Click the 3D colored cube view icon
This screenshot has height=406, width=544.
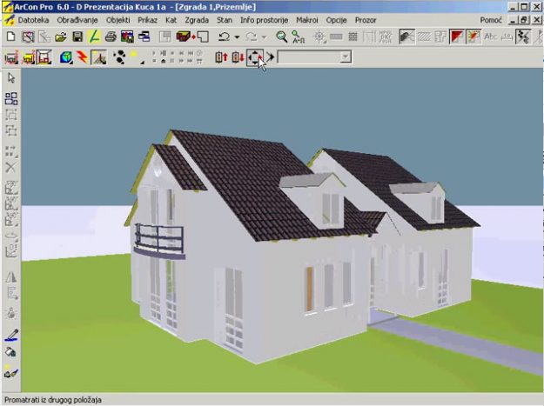(65, 57)
